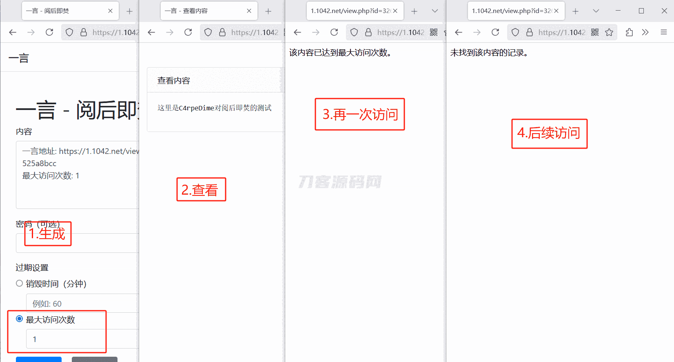Image resolution: width=674 pixels, height=362 pixels.
Task: Select the 销毁时间 (分钟) radio button
Action: coord(19,283)
